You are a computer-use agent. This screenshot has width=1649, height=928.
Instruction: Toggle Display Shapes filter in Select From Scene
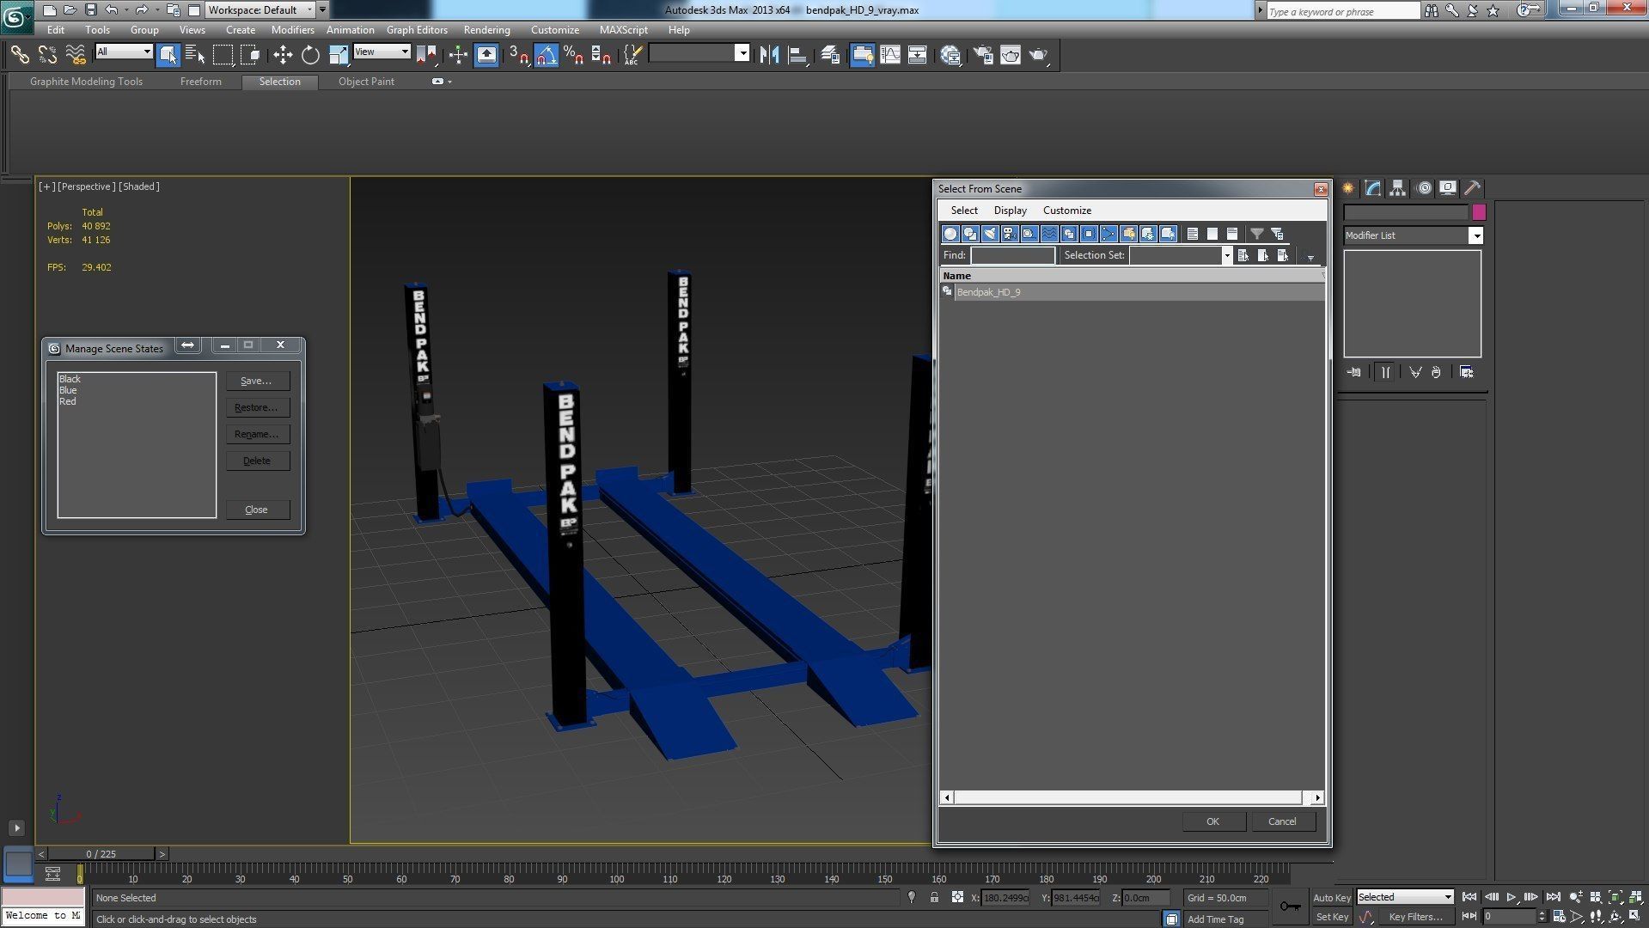[970, 234]
